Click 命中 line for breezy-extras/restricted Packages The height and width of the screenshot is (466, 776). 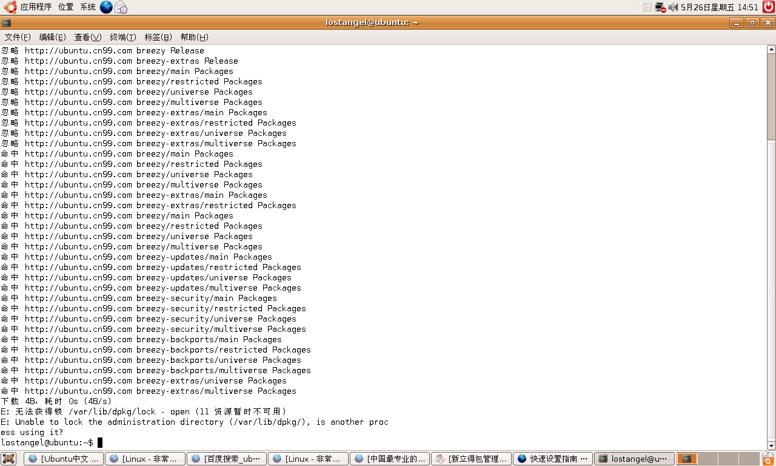pyautogui.click(x=149, y=205)
